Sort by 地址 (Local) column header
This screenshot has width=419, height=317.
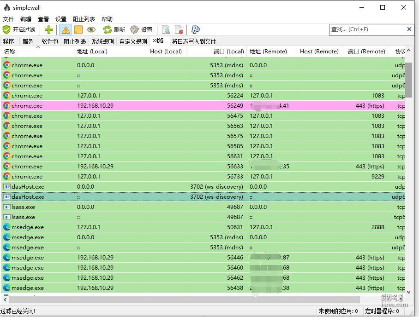pyautogui.click(x=110, y=52)
